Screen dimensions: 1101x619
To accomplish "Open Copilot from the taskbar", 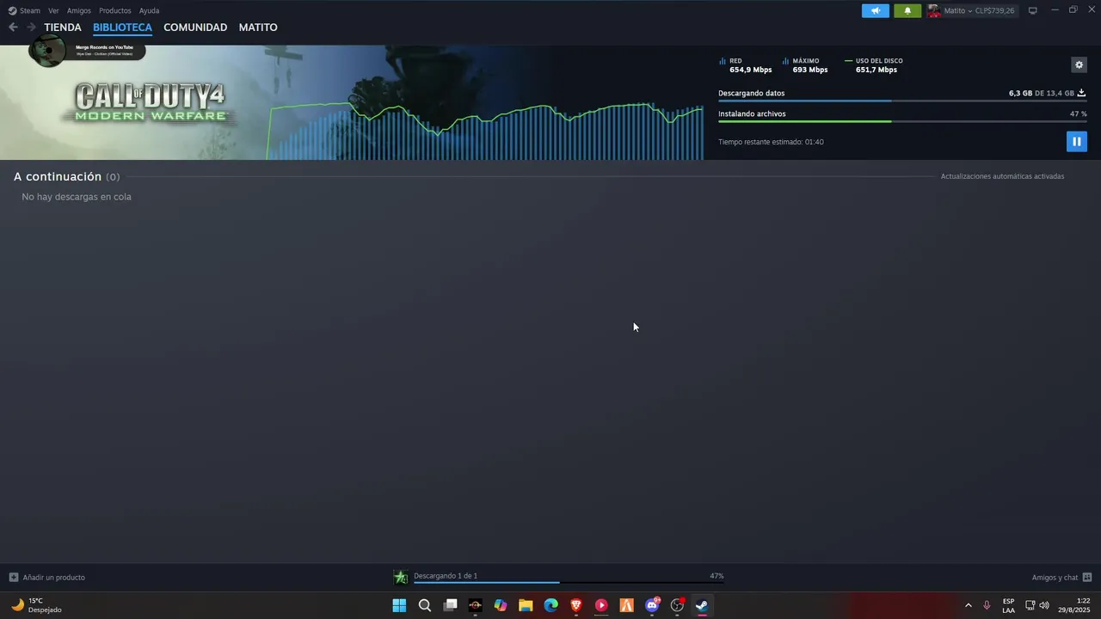I will pyautogui.click(x=501, y=605).
